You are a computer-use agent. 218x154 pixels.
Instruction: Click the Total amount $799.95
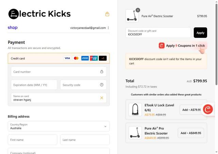click(200, 81)
